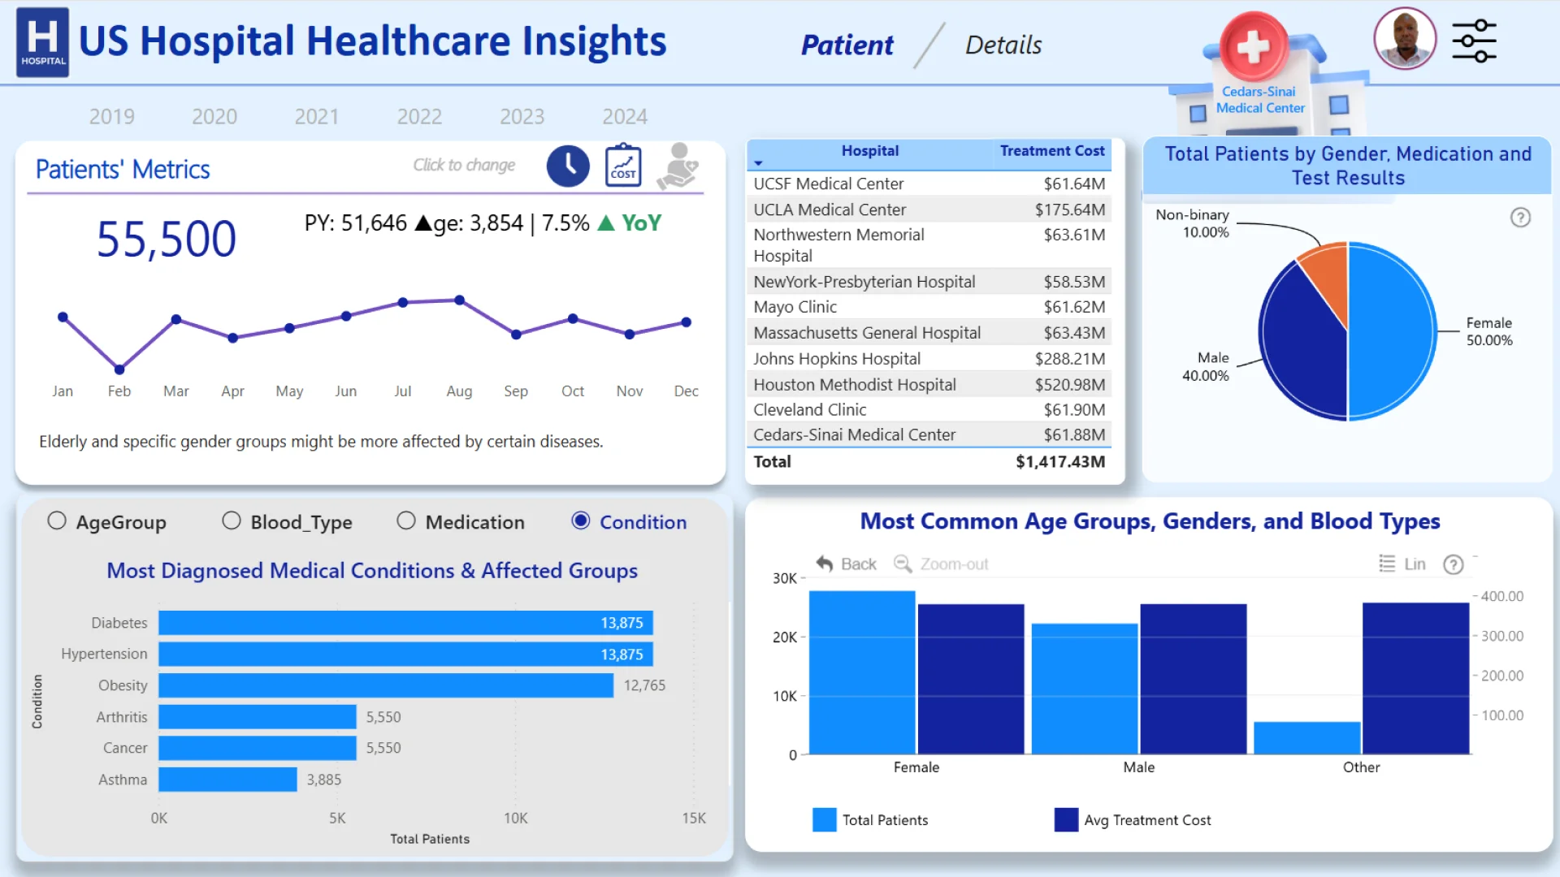The width and height of the screenshot is (1560, 877).
Task: Select the AgeGroup radio button
Action: click(x=57, y=521)
